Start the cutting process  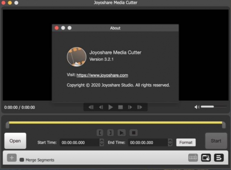click(x=216, y=141)
